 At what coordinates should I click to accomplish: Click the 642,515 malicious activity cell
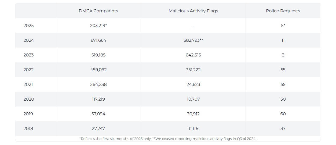tap(193, 55)
